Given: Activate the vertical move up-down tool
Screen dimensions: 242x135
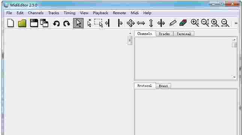Looking at the screenshot, I should coord(151,23).
